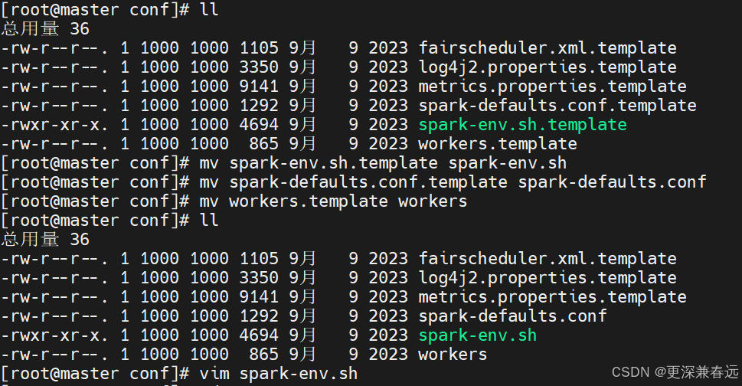This screenshot has height=386, width=742.
Task: Click the ll command on the top prompt line
Action: tap(209, 9)
